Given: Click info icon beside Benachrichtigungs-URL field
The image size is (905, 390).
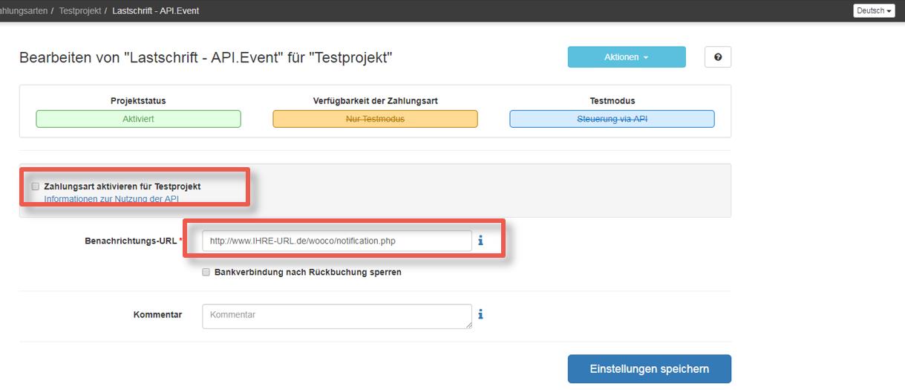Looking at the screenshot, I should coord(480,241).
